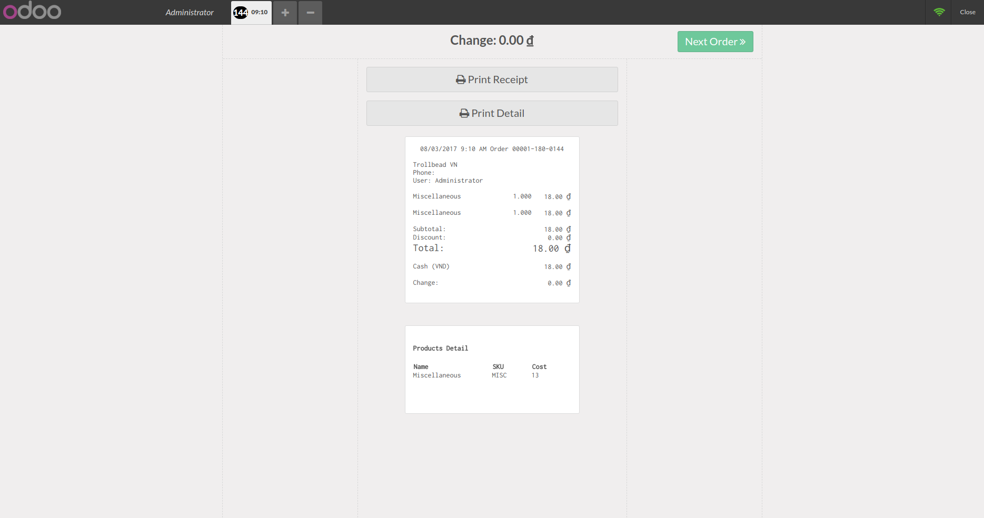Screen dimensions: 984x518
Task: Open the Administrator cashier name
Action: click(x=190, y=12)
